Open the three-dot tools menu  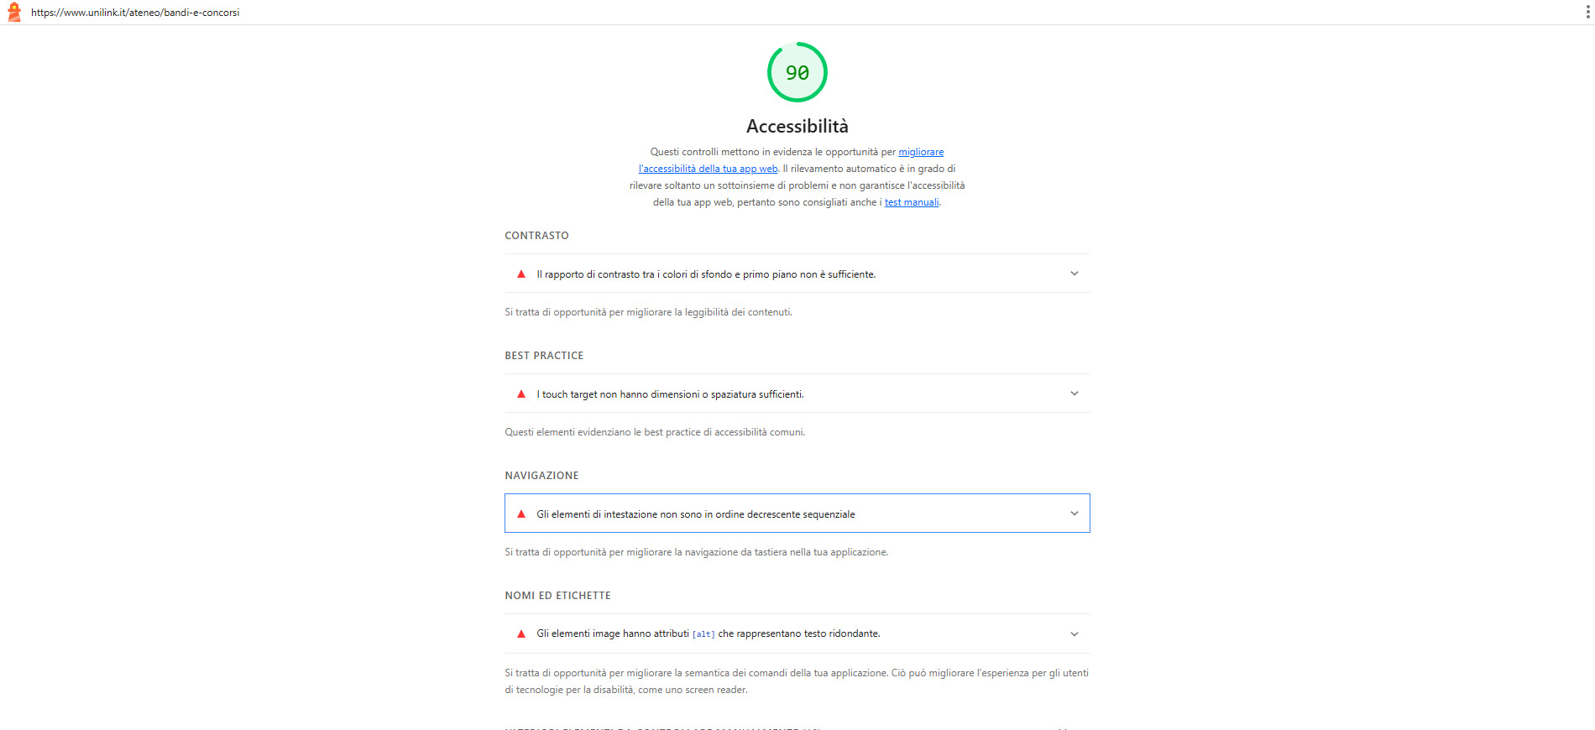pyautogui.click(x=1587, y=12)
